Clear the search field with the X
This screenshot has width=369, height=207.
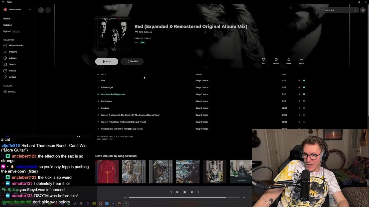(x=355, y=10)
